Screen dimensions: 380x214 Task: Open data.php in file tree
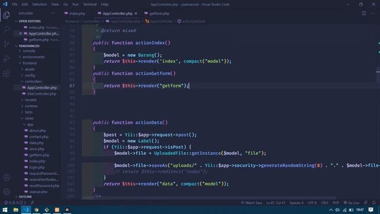(x=36, y=143)
